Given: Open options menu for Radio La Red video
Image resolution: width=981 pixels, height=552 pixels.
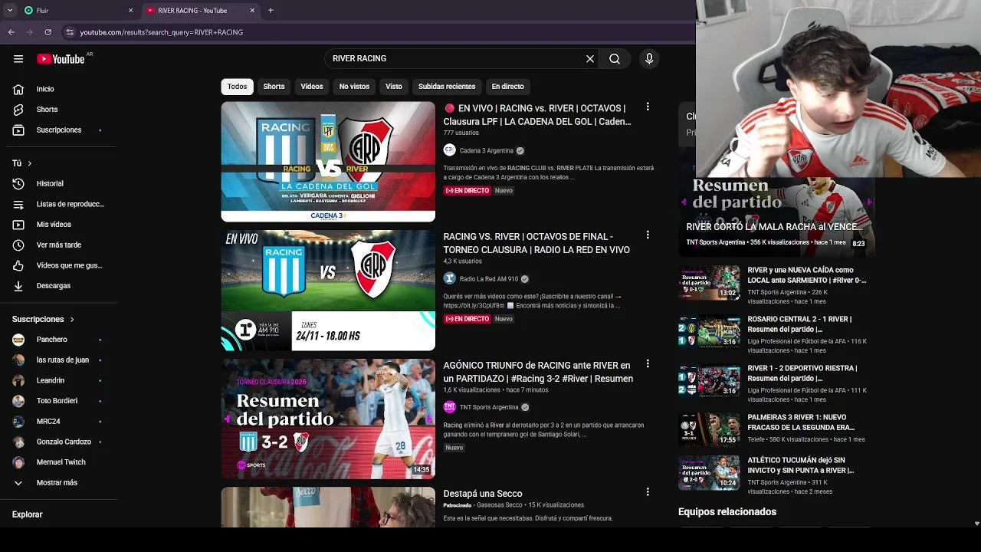Looking at the screenshot, I should point(648,235).
